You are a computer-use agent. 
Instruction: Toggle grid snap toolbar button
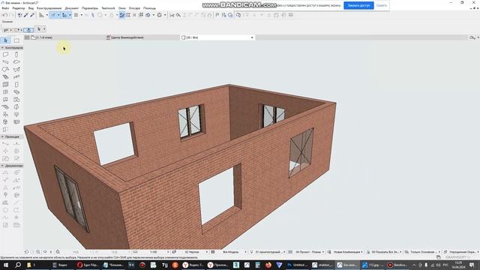pyautogui.click(x=76, y=15)
